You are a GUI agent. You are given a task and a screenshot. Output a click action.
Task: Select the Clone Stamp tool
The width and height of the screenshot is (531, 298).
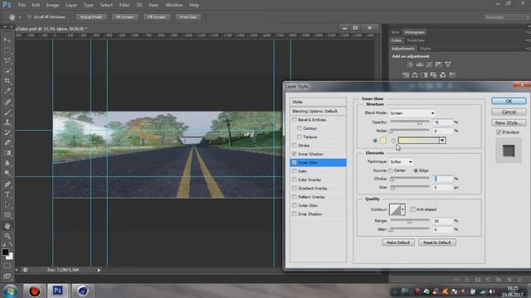pyautogui.click(x=7, y=122)
